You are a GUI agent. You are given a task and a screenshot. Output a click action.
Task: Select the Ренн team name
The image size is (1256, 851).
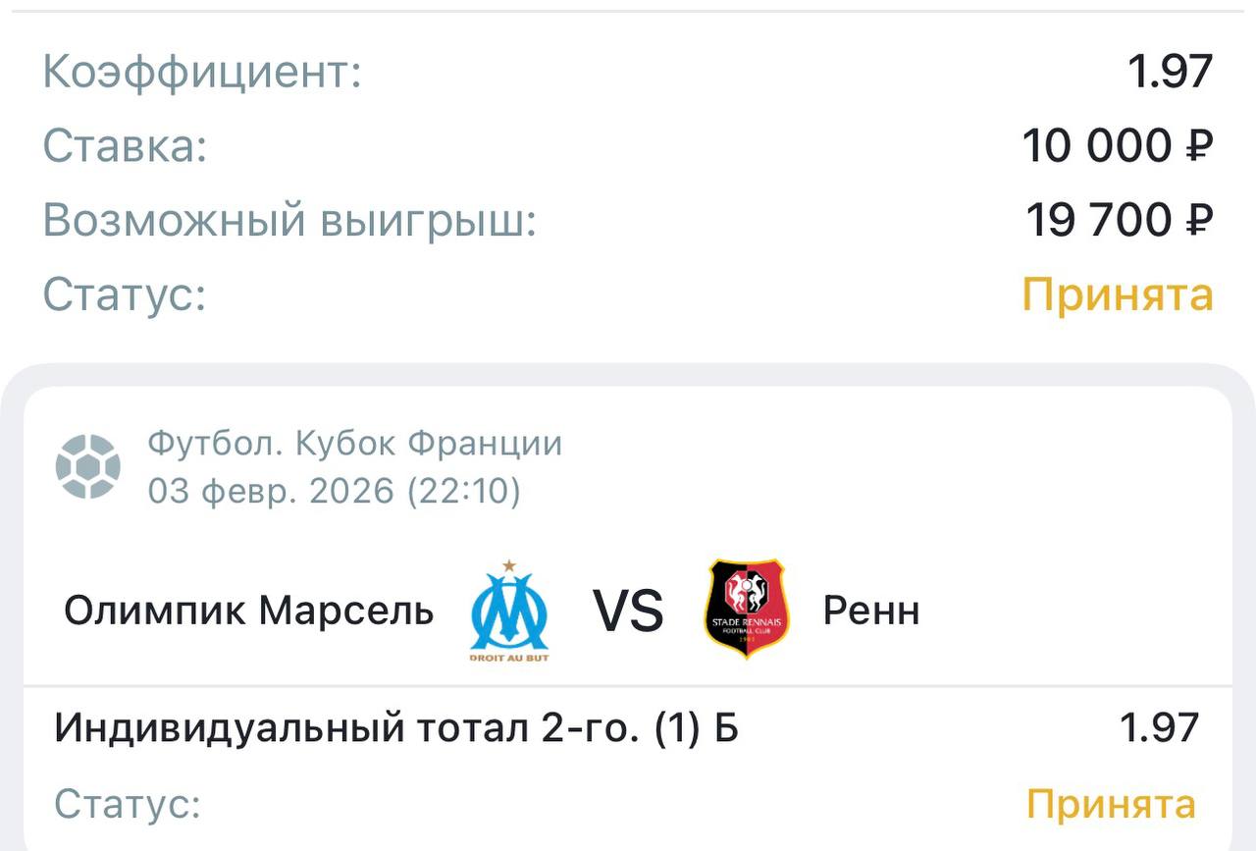[x=871, y=611]
